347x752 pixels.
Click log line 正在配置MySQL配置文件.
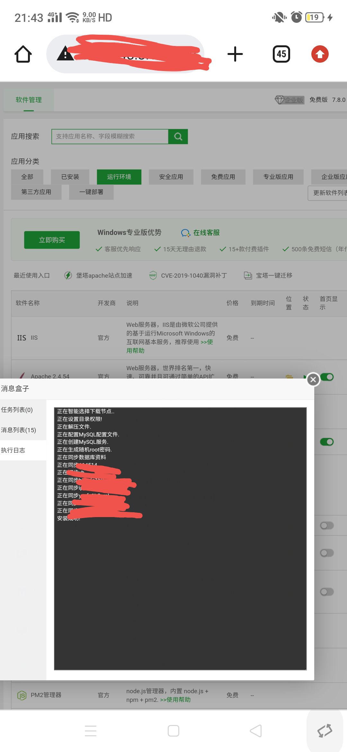pyautogui.click(x=88, y=434)
